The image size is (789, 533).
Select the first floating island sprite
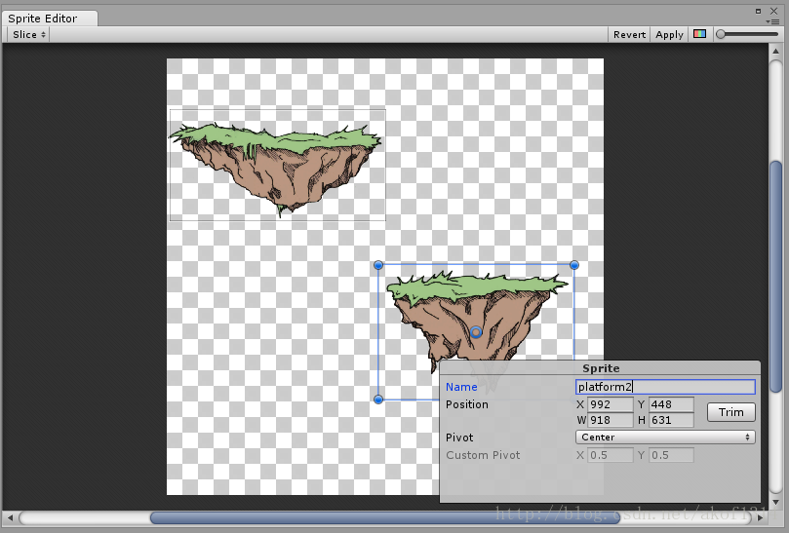tap(276, 166)
